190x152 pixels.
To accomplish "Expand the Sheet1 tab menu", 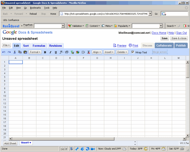I will coord(30,143).
